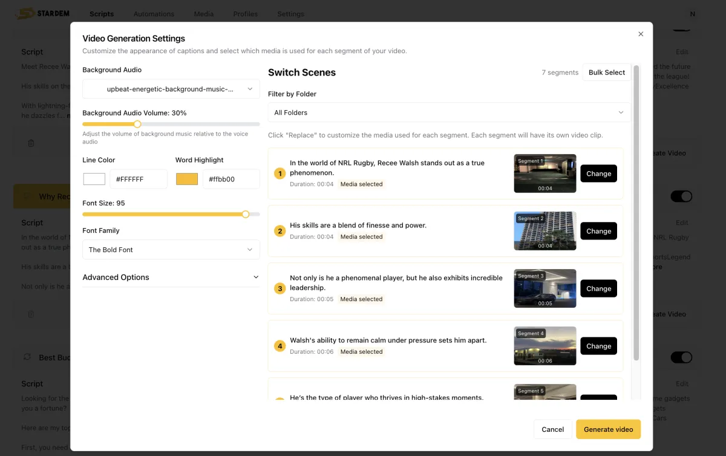This screenshot has width=726, height=456.
Task: Open the Font Family dropdown
Action: [171, 250]
